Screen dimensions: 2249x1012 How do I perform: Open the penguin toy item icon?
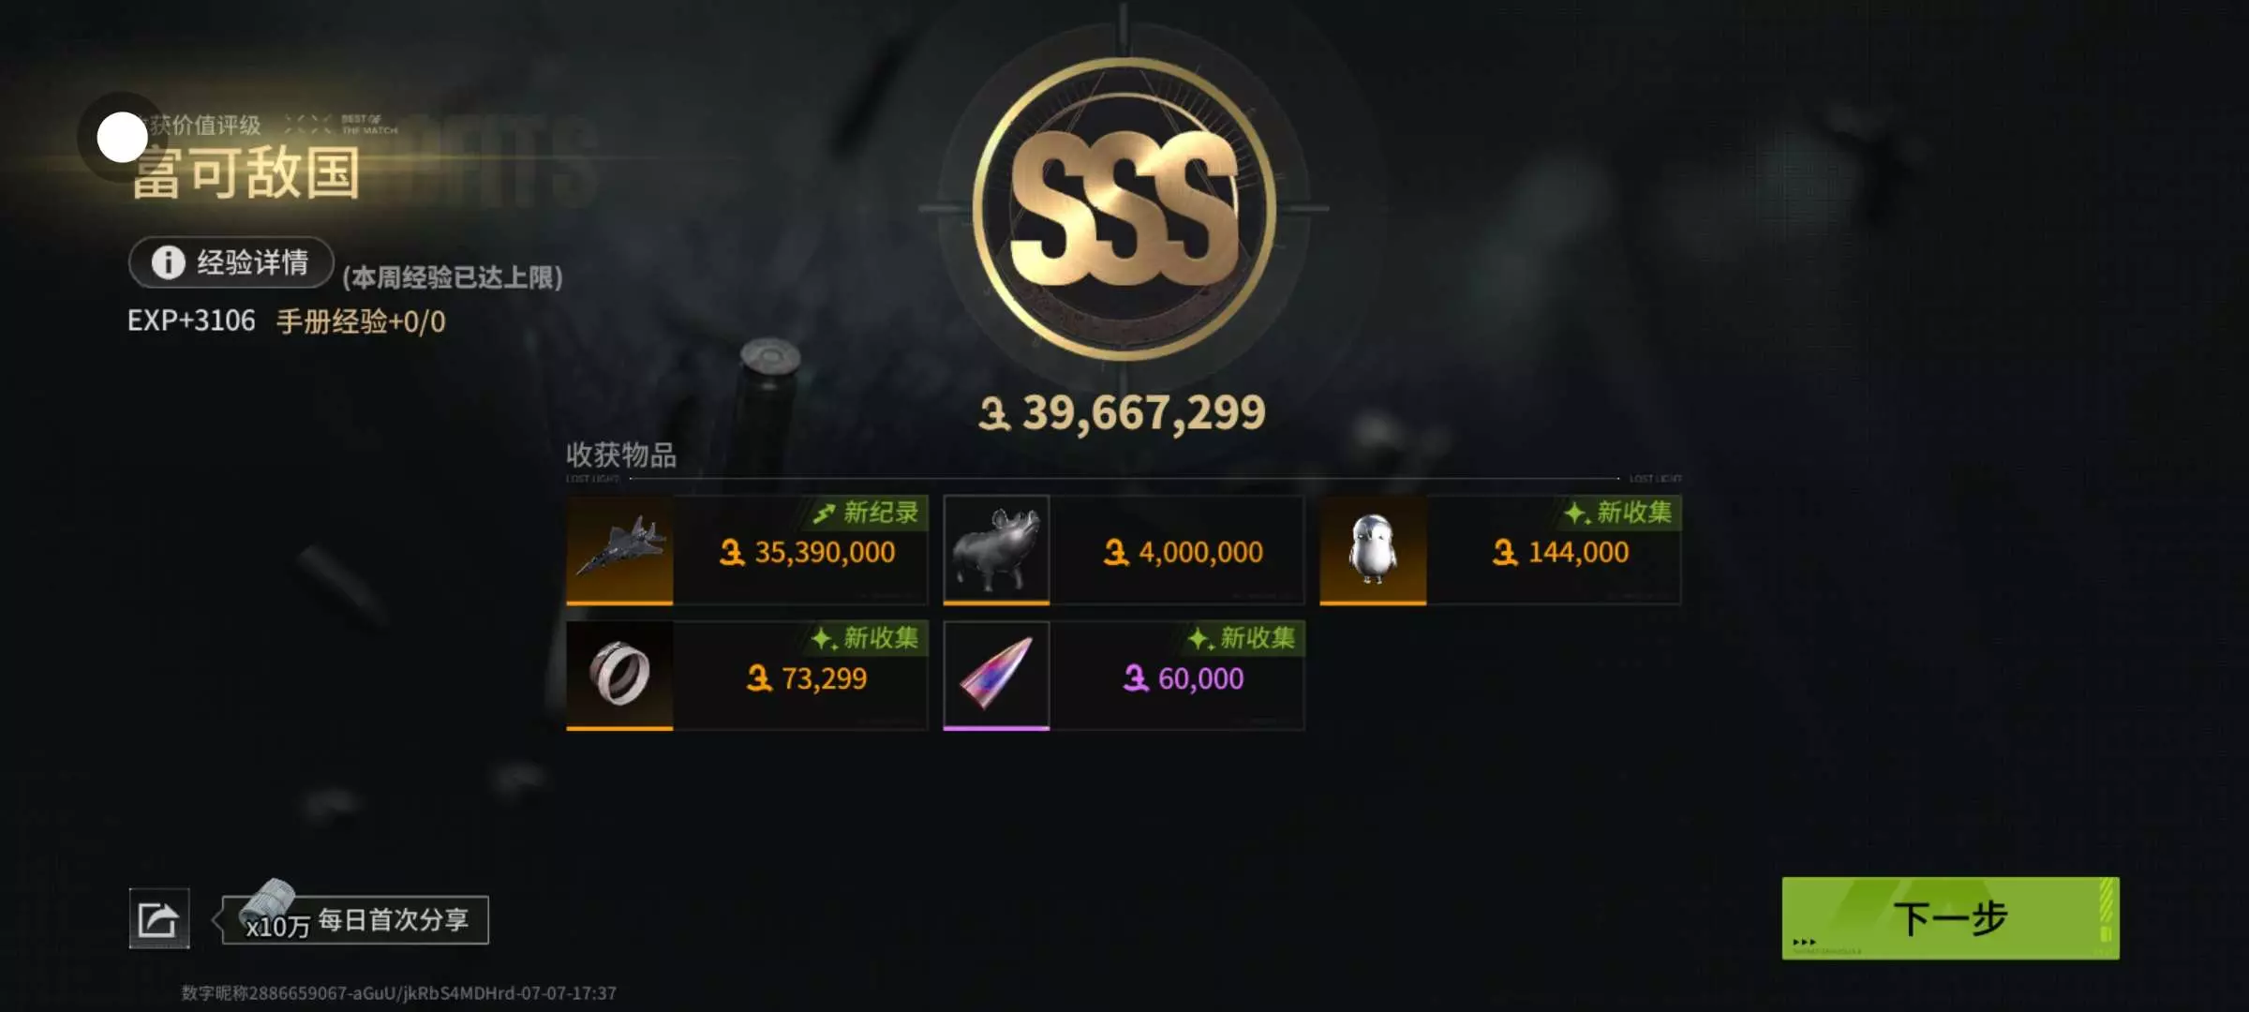1373,549
